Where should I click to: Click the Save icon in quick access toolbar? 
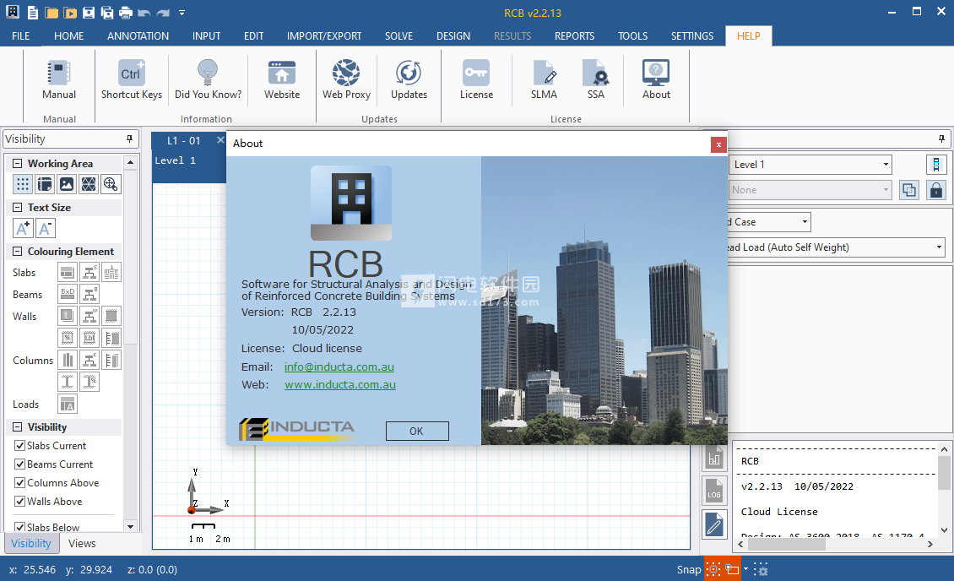(88, 12)
